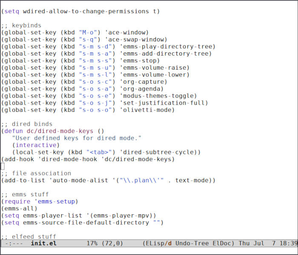This screenshot has width=298, height=255.
Task: Click 'auto-mode-alist symbol
Action: [78, 180]
